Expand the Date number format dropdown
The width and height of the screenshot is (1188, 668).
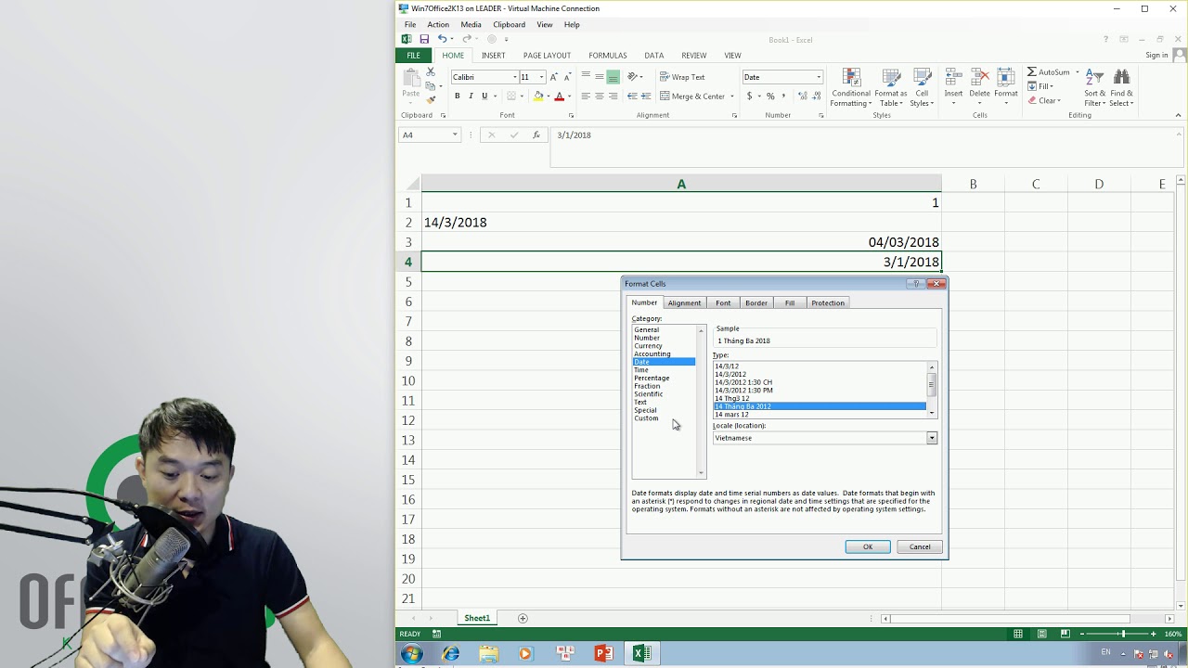pos(818,77)
